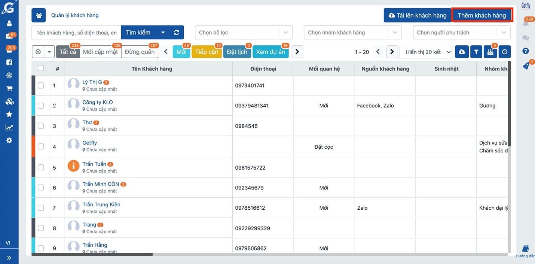Image resolution: width=535 pixels, height=264 pixels.
Task: Select the checkbox for Trần Tuấn row
Action: tap(41, 167)
